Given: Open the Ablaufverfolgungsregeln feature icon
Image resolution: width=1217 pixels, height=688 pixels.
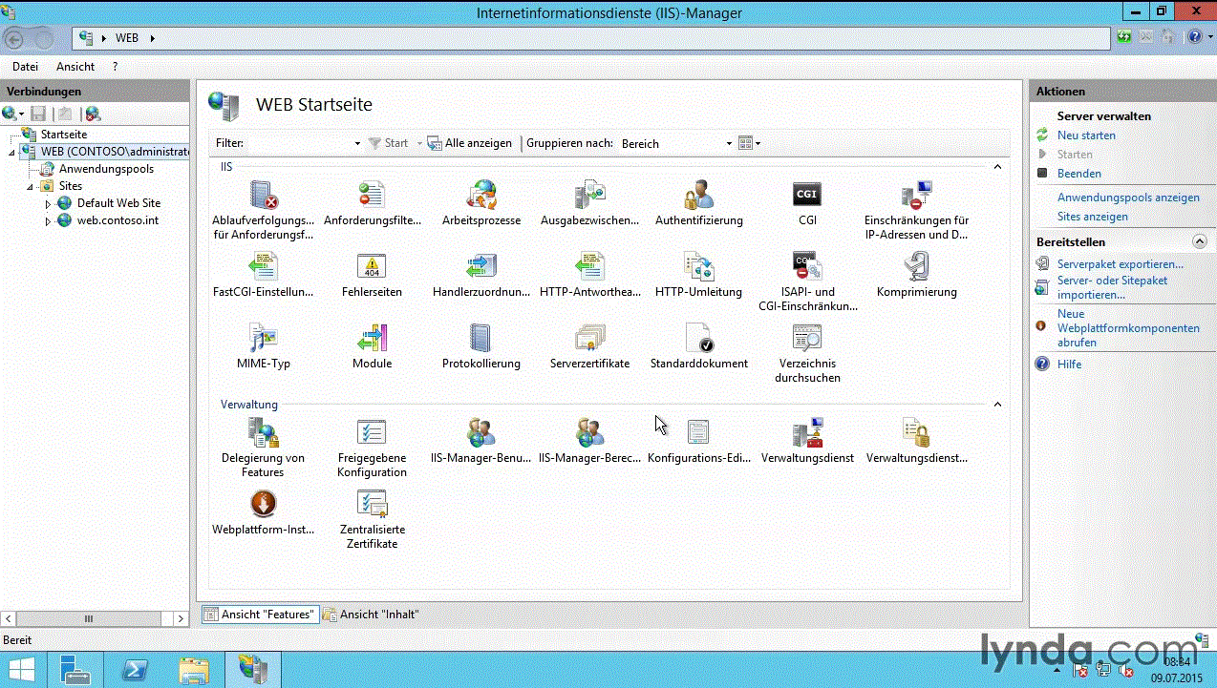Looking at the screenshot, I should [263, 196].
